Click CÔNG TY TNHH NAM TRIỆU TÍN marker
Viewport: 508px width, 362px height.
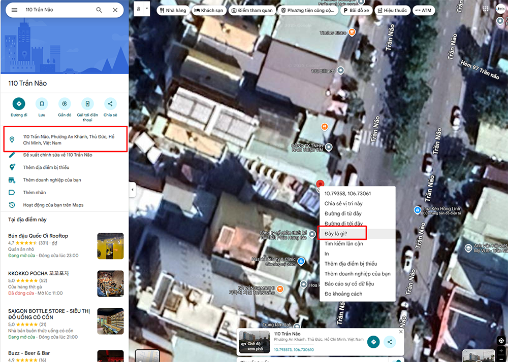coord(329,148)
